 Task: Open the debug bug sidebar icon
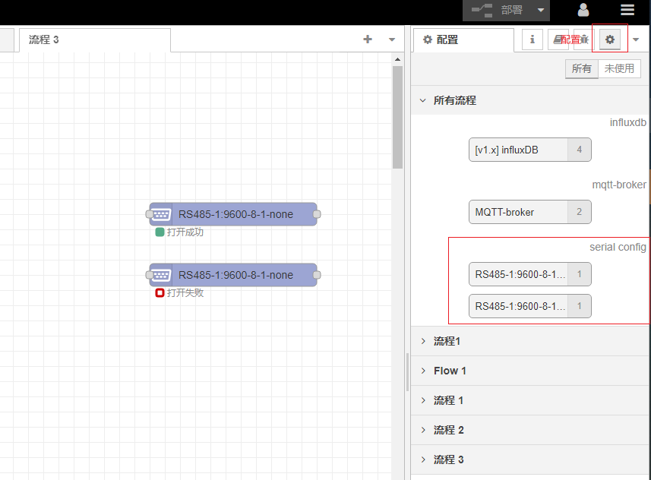pyautogui.click(x=583, y=39)
